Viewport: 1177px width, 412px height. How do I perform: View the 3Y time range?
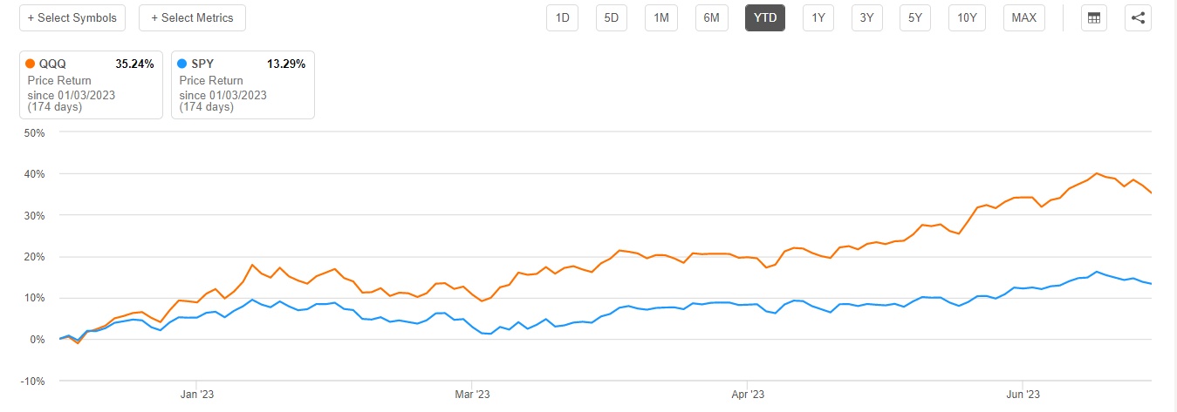(866, 17)
